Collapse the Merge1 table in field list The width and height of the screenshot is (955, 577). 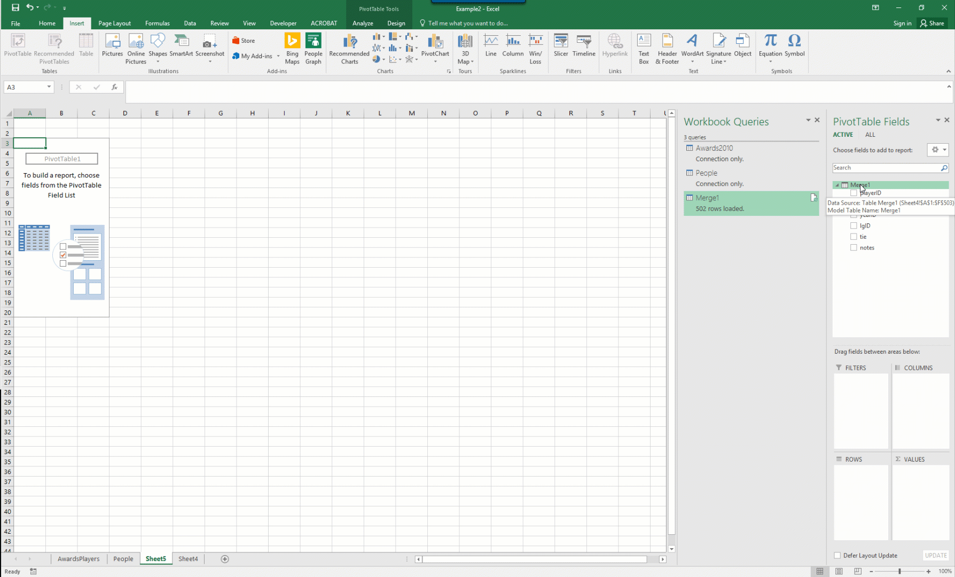[x=837, y=185]
